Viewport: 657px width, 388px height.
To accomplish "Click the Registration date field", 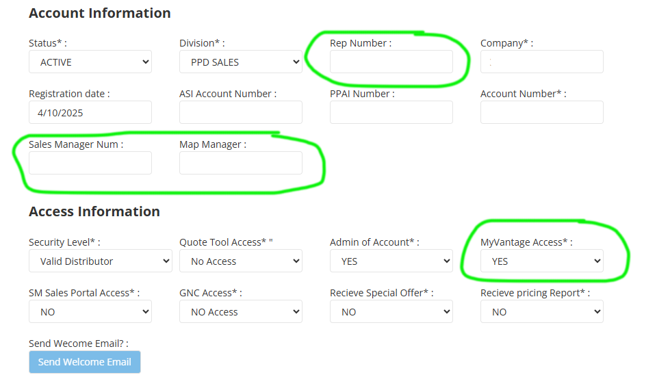I will [90, 112].
